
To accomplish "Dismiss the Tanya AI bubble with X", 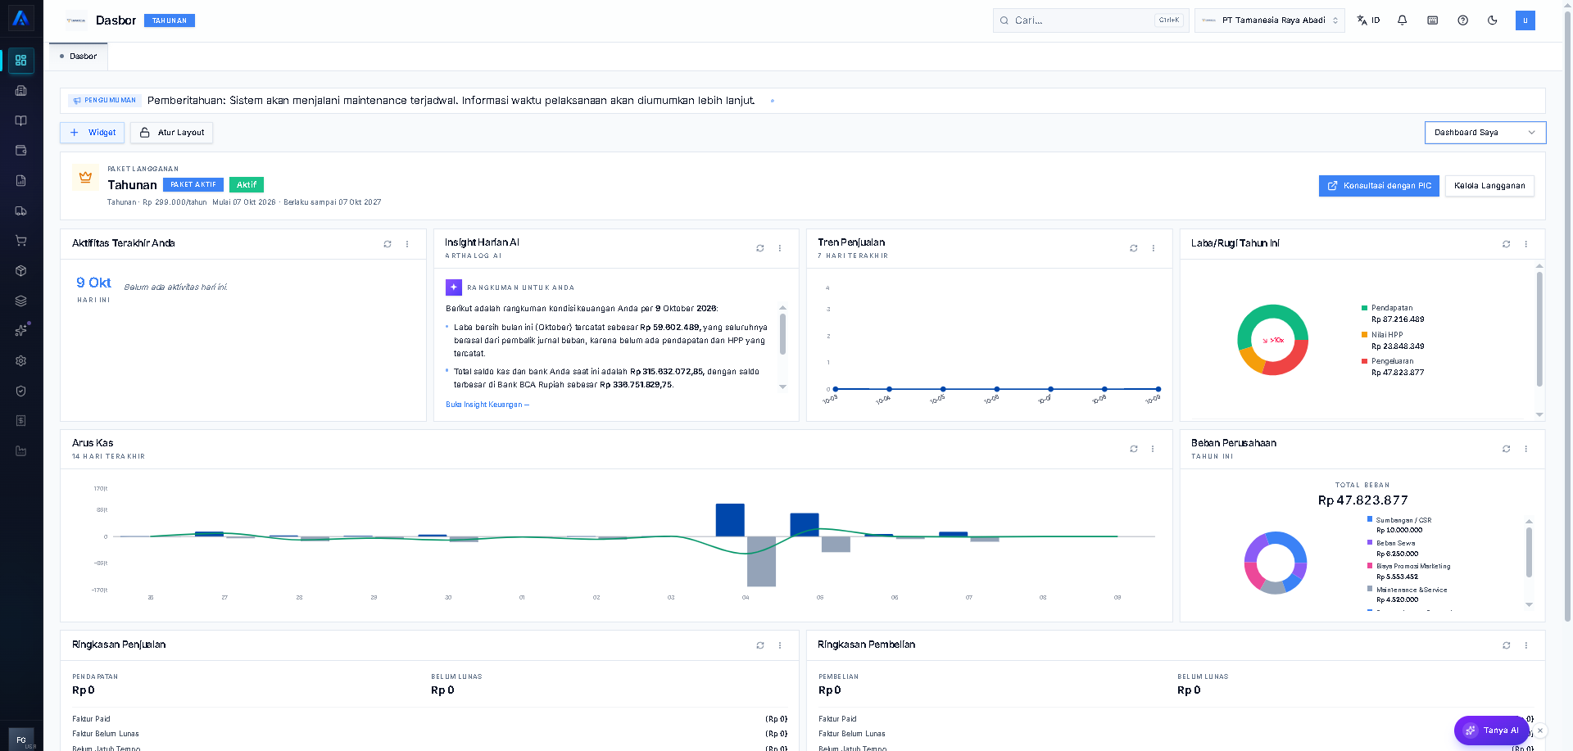I will pos(1540,731).
